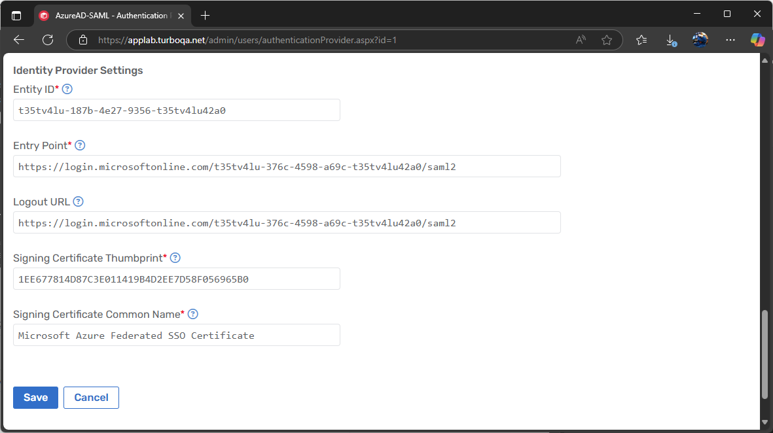Click inside the Entity ID input field
This screenshot has width=773, height=433.
pyautogui.click(x=176, y=110)
